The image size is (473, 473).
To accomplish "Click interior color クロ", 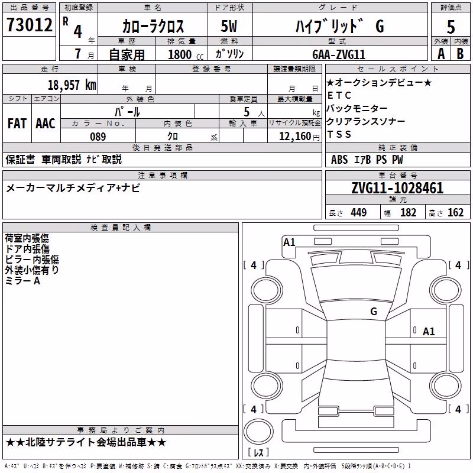I will 173,137.
